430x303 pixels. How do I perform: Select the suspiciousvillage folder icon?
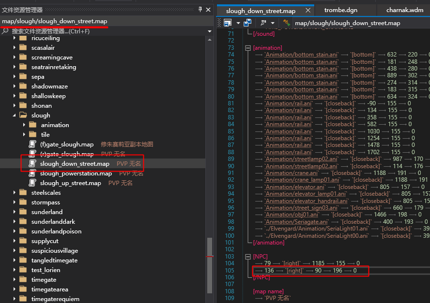23,250
